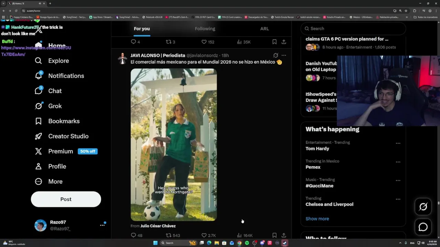Open the #GucciMane trending topic

click(x=319, y=186)
